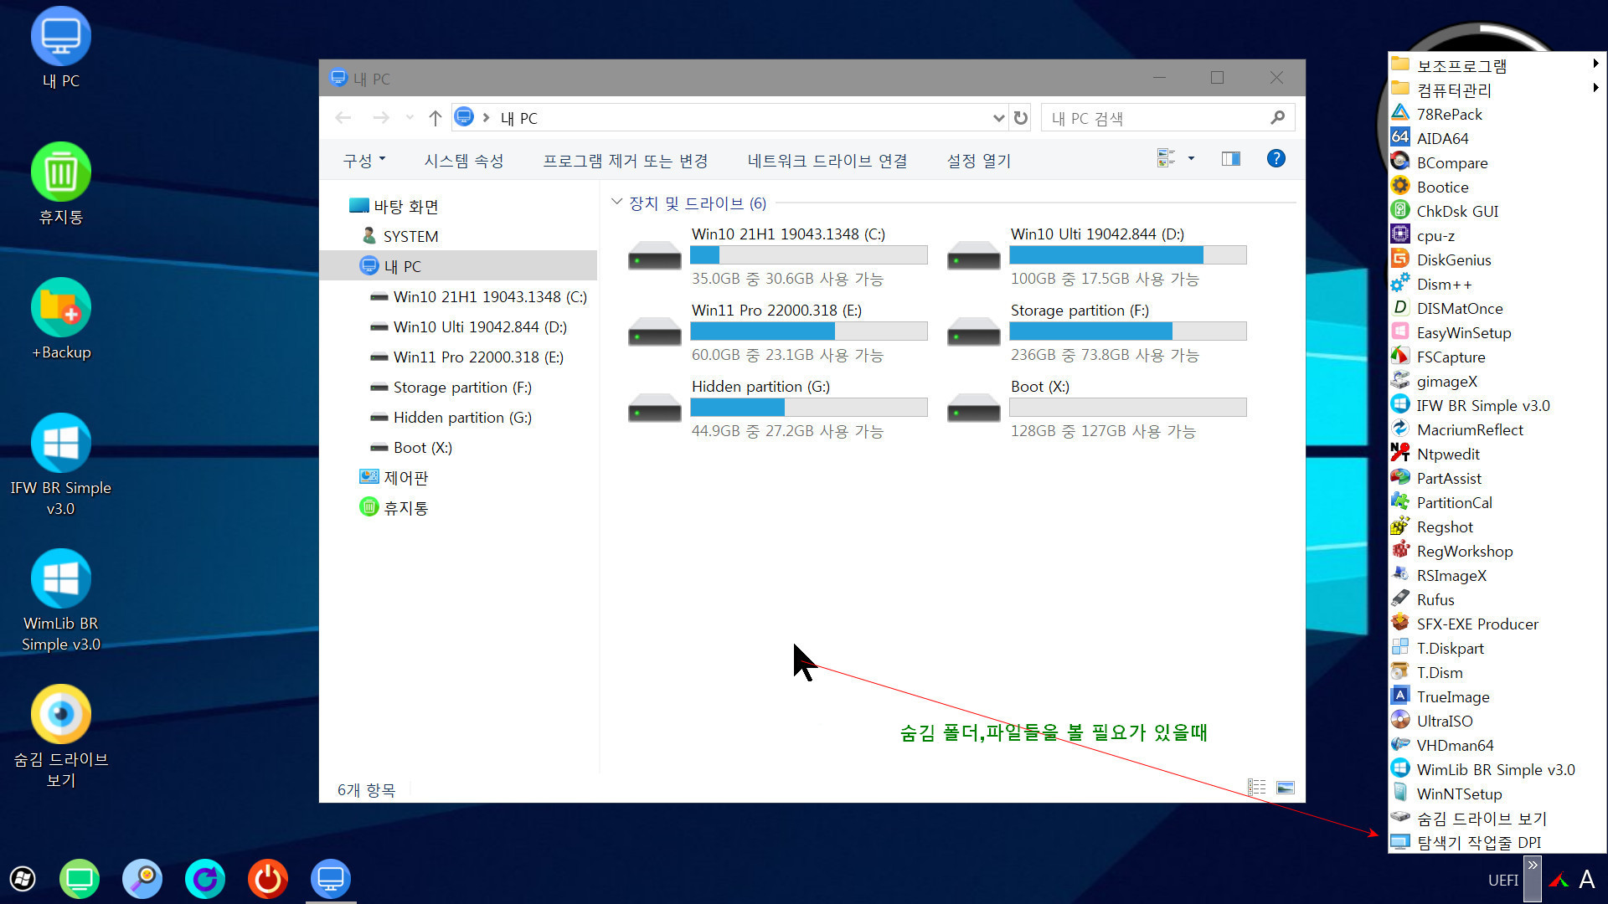The height and width of the screenshot is (904, 1608).
Task: Switch to large icons view in status bar
Action: click(1286, 788)
